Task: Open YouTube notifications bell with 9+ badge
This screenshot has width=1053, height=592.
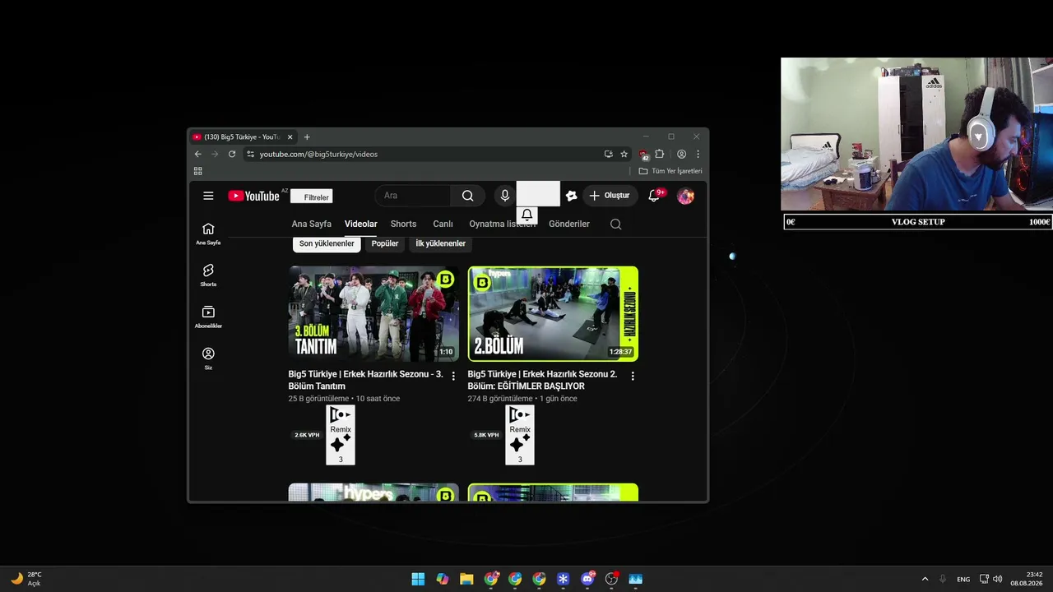Action: pyautogui.click(x=655, y=196)
